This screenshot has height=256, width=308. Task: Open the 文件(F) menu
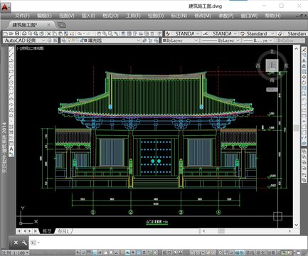tap(22, 16)
